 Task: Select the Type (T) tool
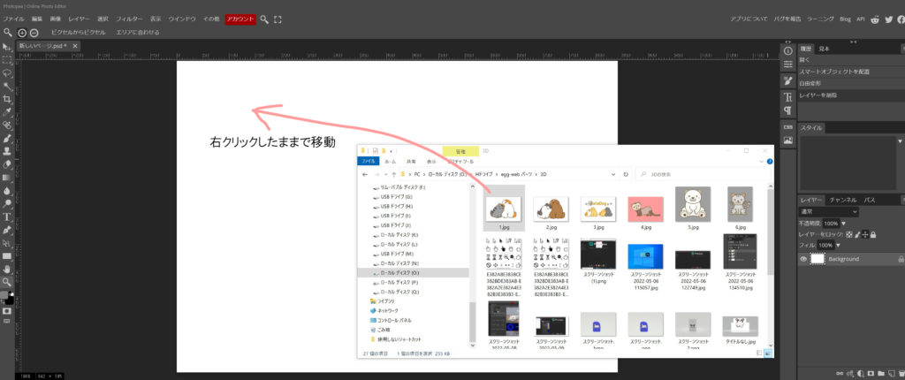tap(7, 216)
